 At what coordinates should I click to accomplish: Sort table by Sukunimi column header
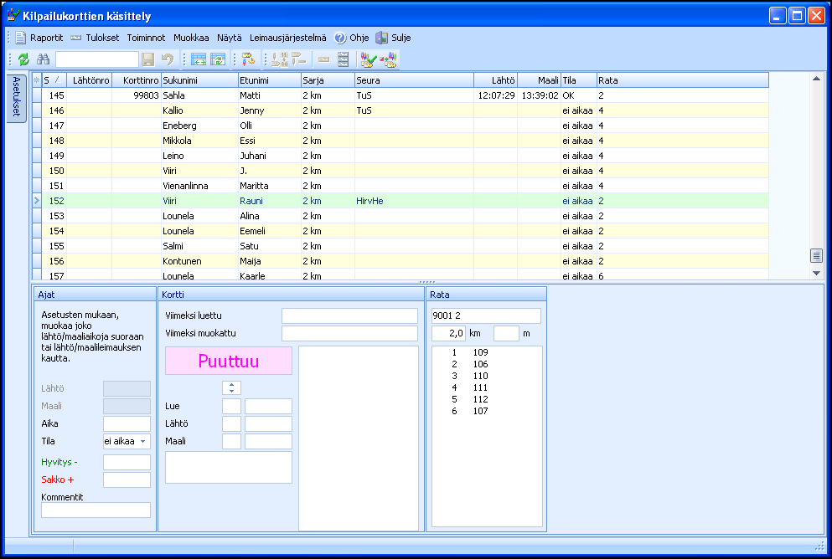point(199,80)
